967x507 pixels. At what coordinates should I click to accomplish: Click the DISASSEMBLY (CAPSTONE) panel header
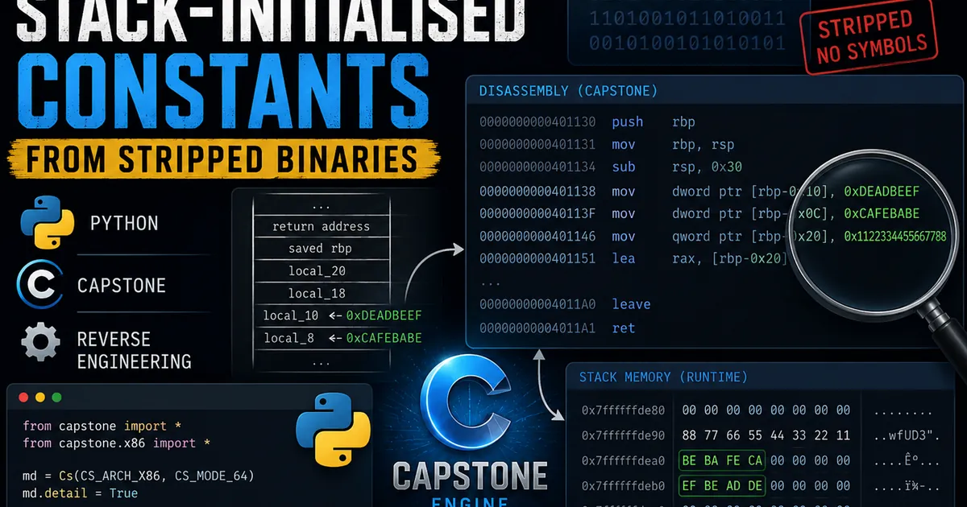coord(568,91)
